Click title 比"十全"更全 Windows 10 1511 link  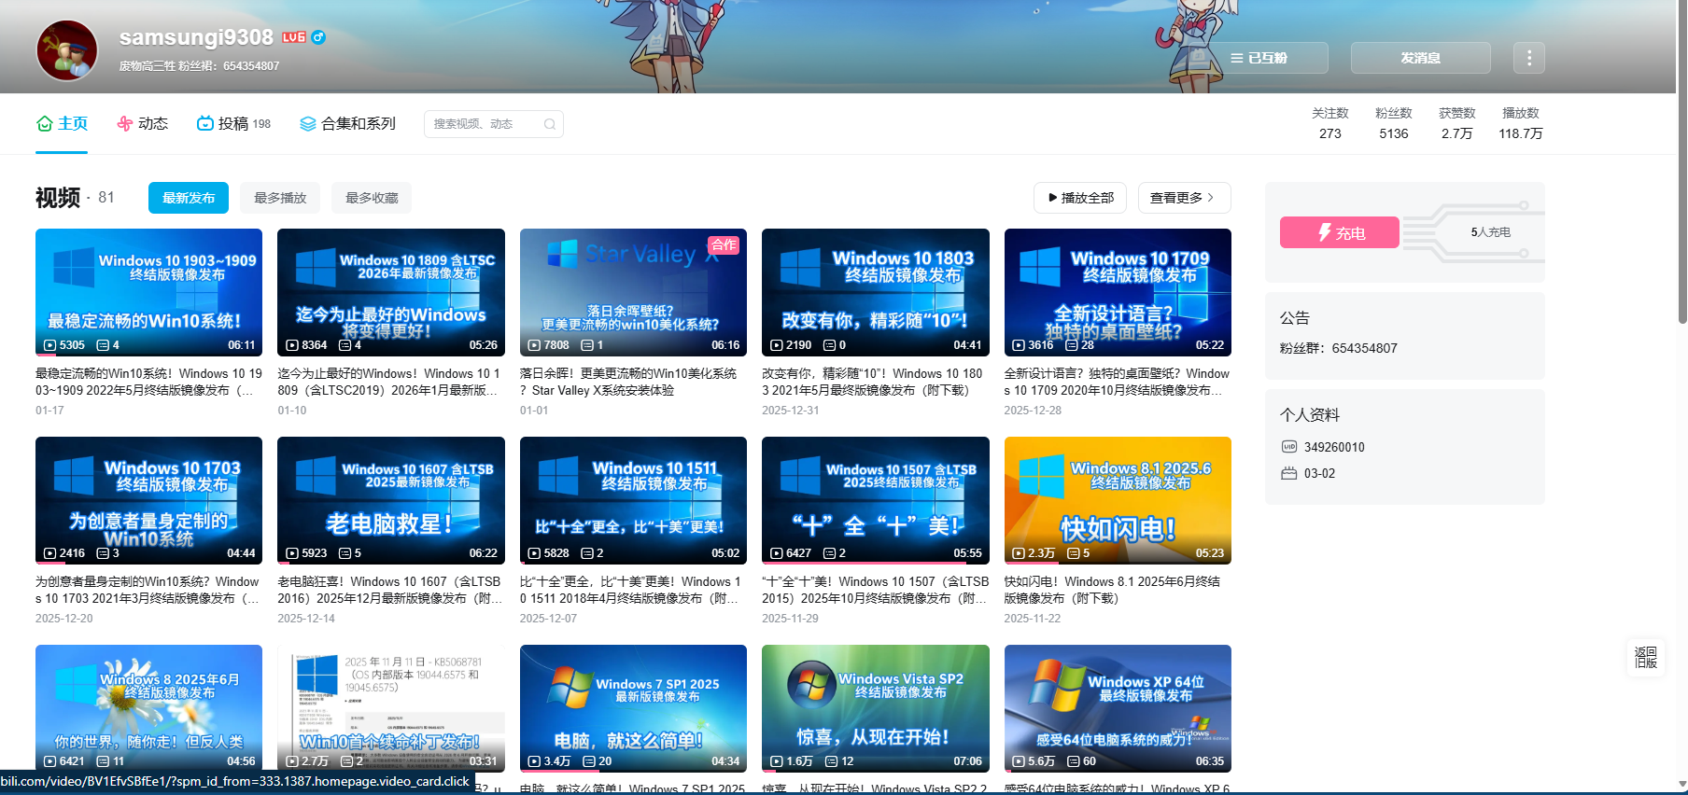click(x=633, y=590)
